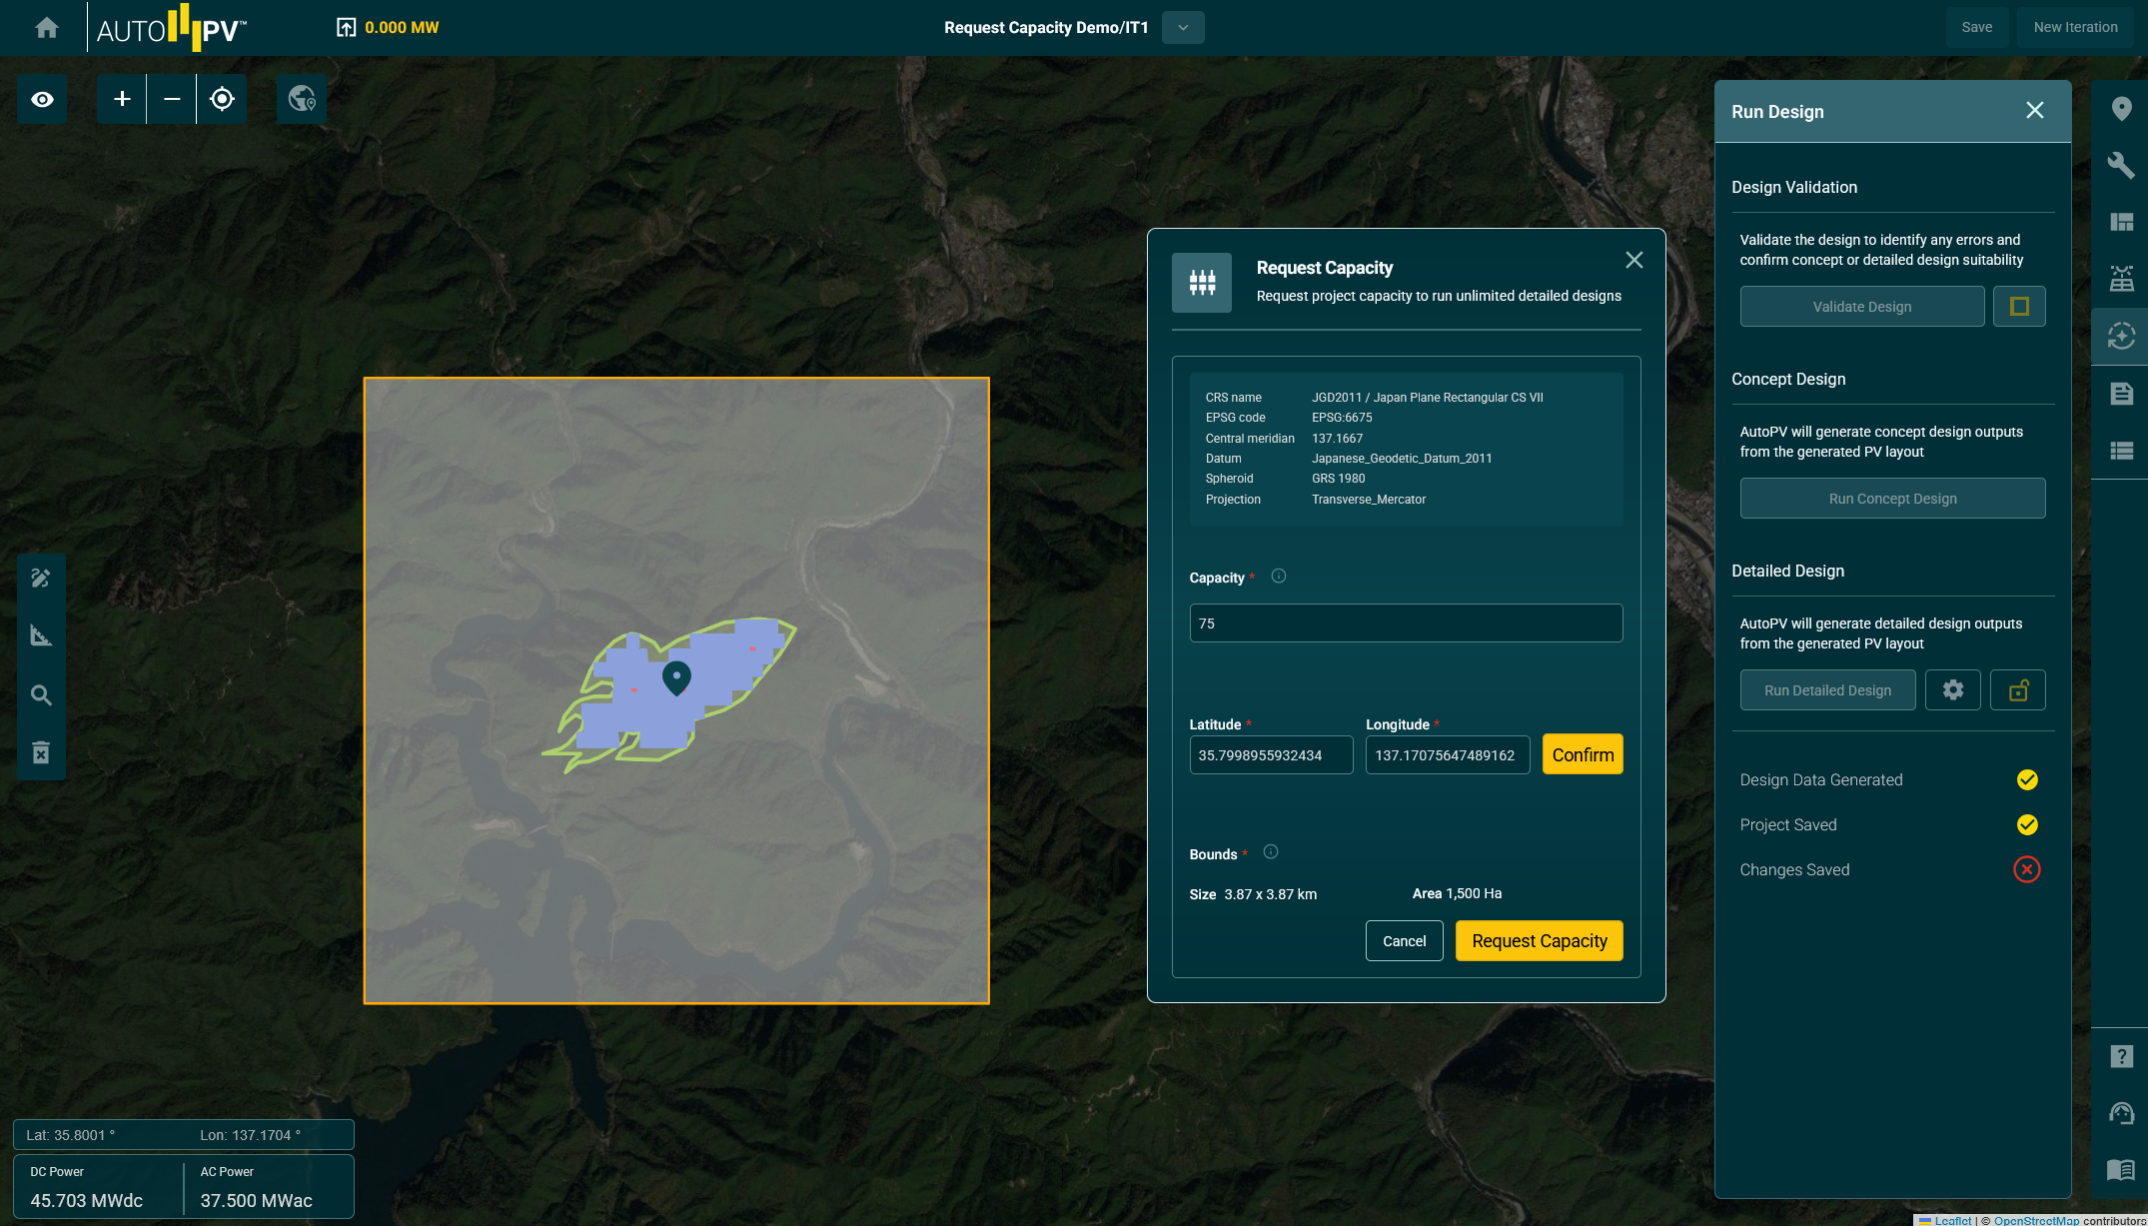Viewport: 2148px width, 1226px height.
Task: Select the measure ruler tool
Action: coord(41,635)
